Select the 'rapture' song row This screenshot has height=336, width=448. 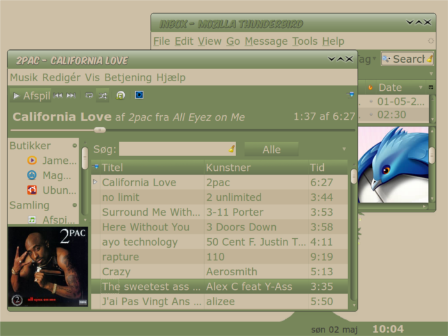point(220,257)
